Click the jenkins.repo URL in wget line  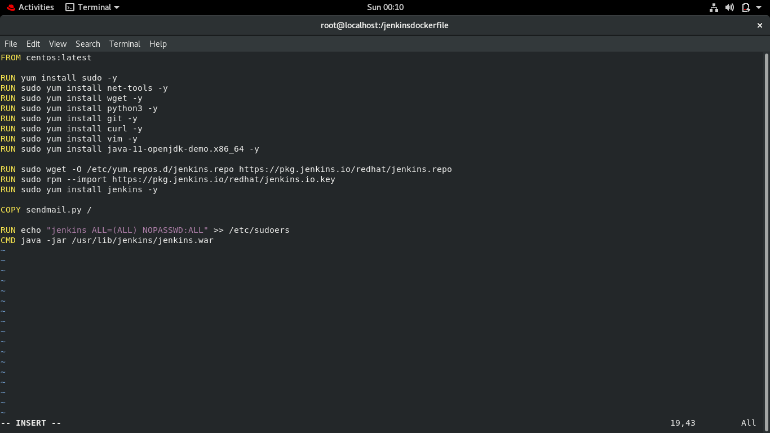[346, 169]
